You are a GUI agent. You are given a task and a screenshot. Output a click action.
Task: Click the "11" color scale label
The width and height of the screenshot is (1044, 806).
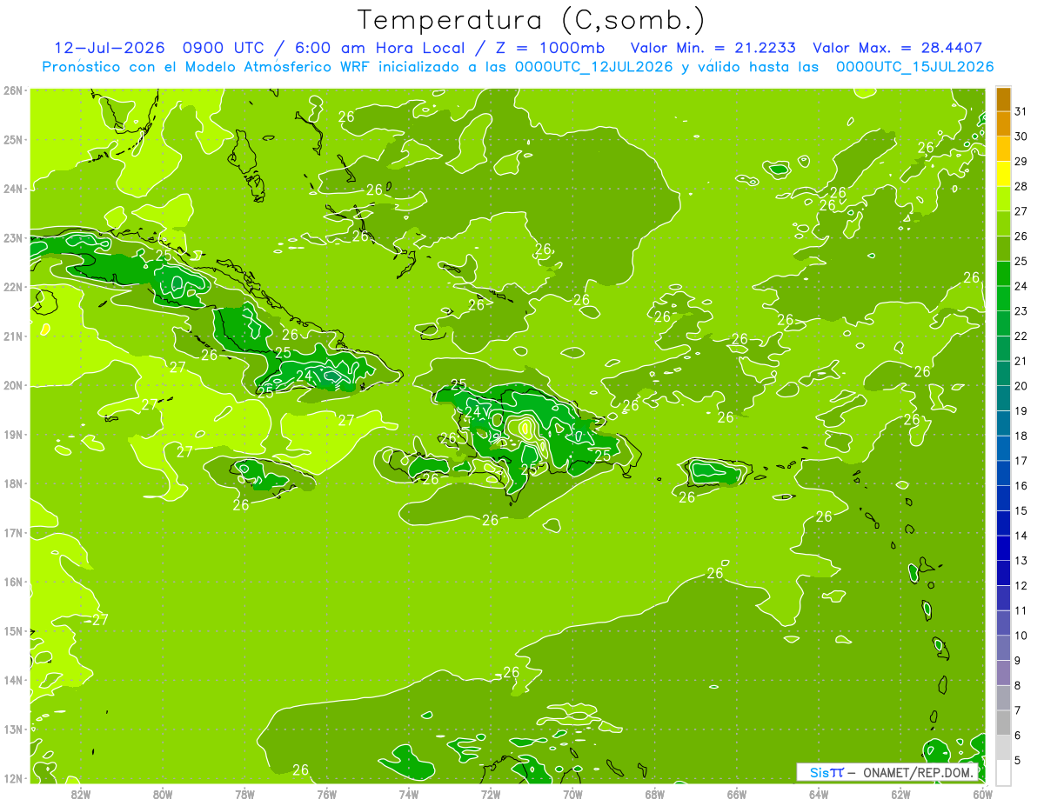tap(1021, 610)
